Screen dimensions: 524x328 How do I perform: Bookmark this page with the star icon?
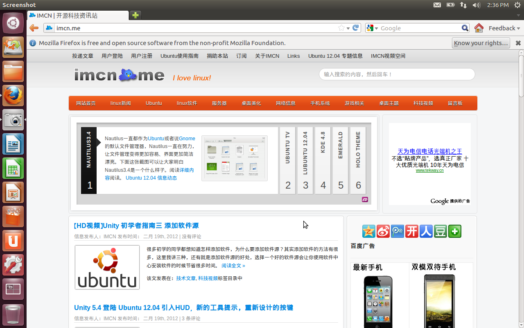(341, 28)
